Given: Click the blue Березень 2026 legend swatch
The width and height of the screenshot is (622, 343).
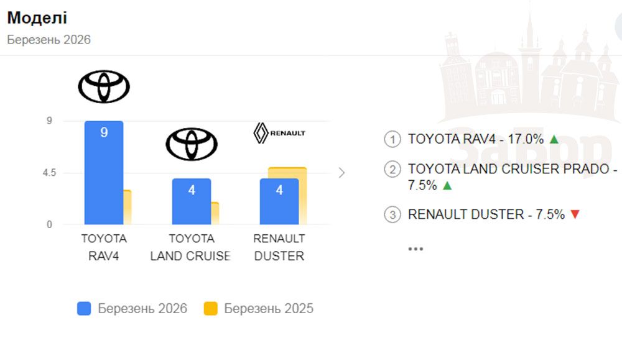Looking at the screenshot, I should pyautogui.click(x=84, y=309).
